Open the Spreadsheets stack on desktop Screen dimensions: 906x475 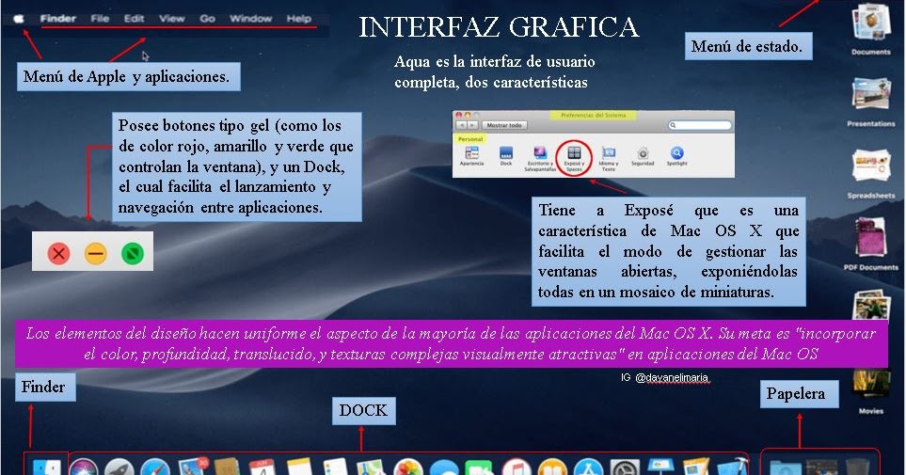[871, 173]
